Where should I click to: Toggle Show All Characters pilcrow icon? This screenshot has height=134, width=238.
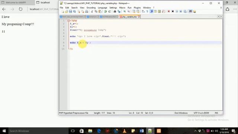pos(147,12)
